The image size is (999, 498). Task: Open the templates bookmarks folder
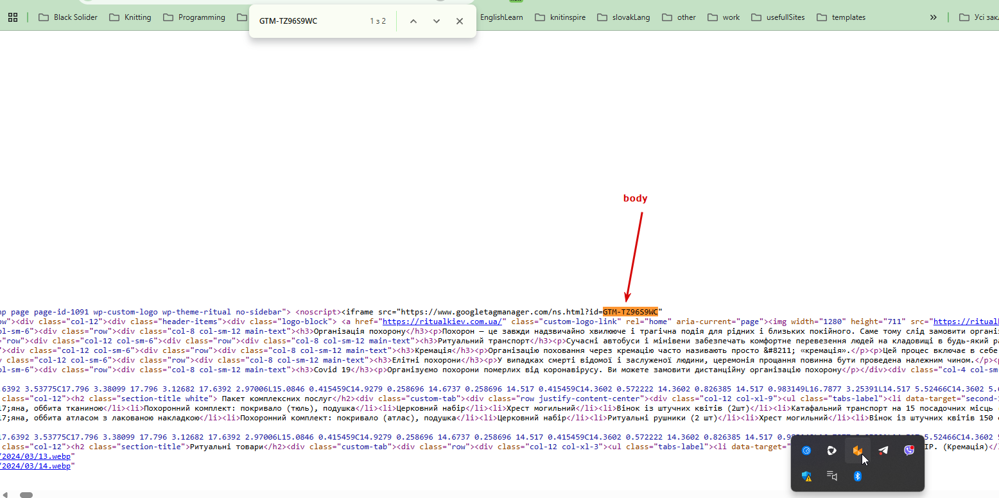tap(841, 17)
